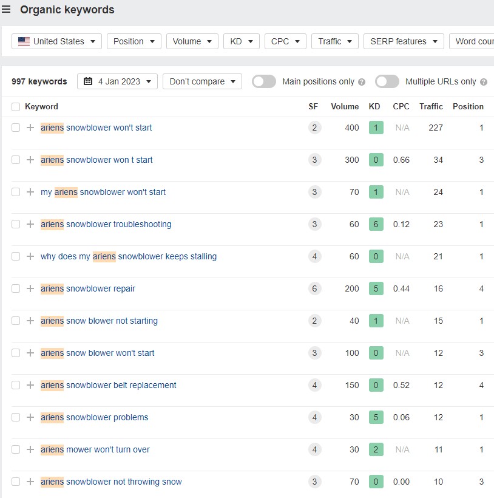Open keyword link 'ariens snowblower repair'

click(88, 288)
